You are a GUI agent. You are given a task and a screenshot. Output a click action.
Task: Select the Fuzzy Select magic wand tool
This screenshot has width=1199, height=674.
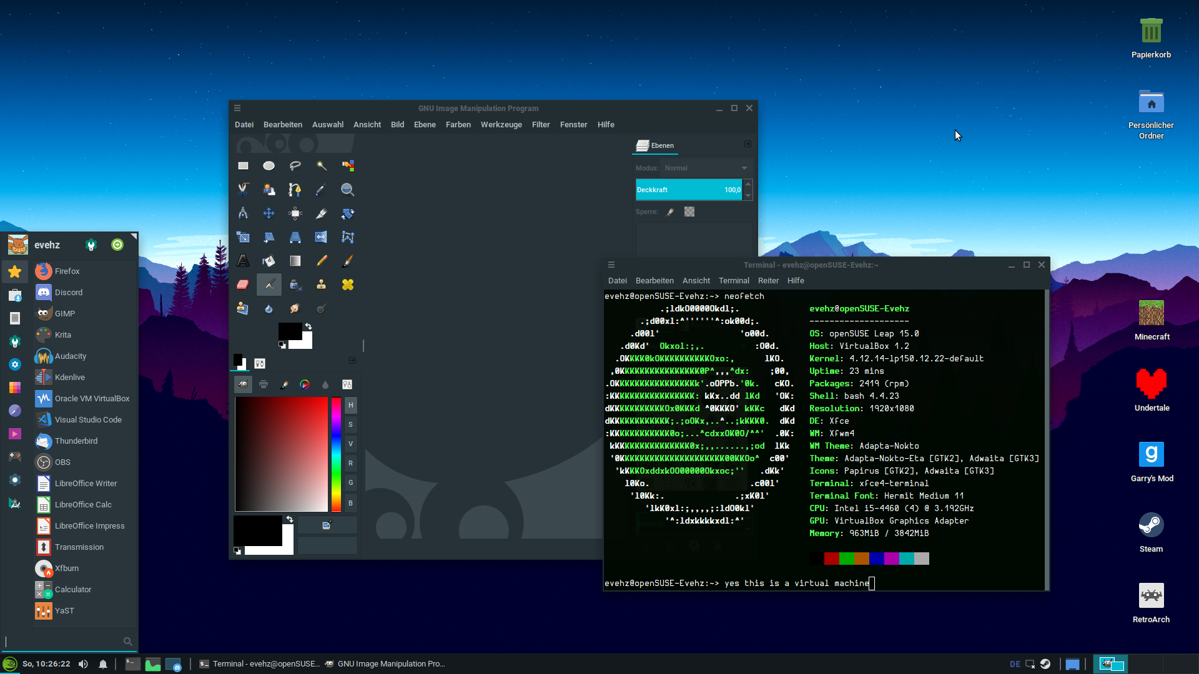pyautogui.click(x=322, y=166)
